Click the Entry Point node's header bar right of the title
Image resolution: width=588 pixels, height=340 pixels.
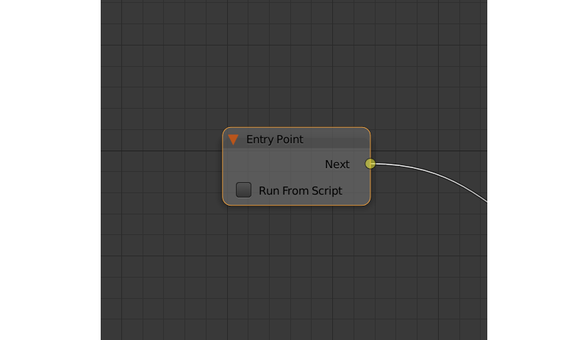click(338, 139)
